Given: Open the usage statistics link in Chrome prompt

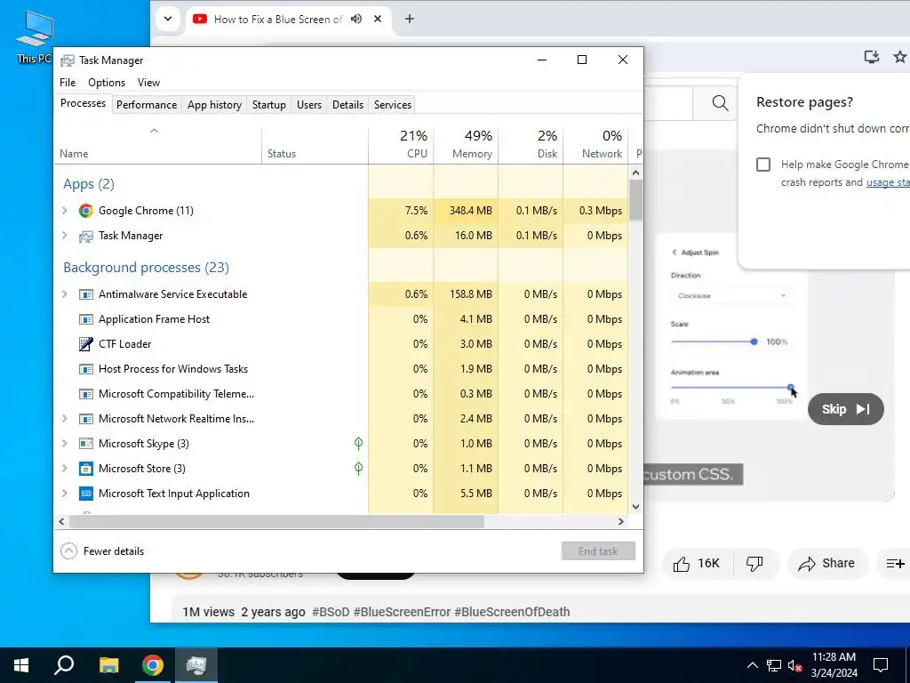Looking at the screenshot, I should coord(888,182).
